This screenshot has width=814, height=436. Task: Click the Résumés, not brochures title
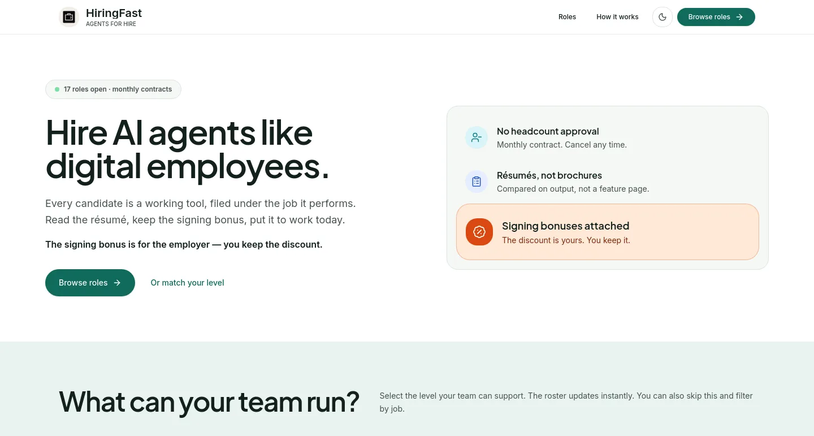pos(549,175)
